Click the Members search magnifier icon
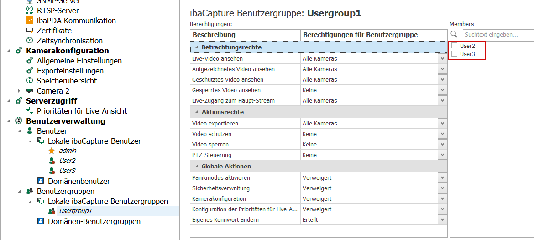This screenshot has height=240, width=534. [x=454, y=34]
